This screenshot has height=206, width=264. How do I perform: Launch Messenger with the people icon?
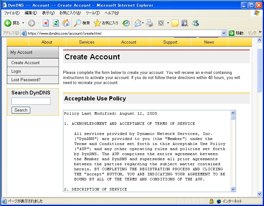[195, 23]
